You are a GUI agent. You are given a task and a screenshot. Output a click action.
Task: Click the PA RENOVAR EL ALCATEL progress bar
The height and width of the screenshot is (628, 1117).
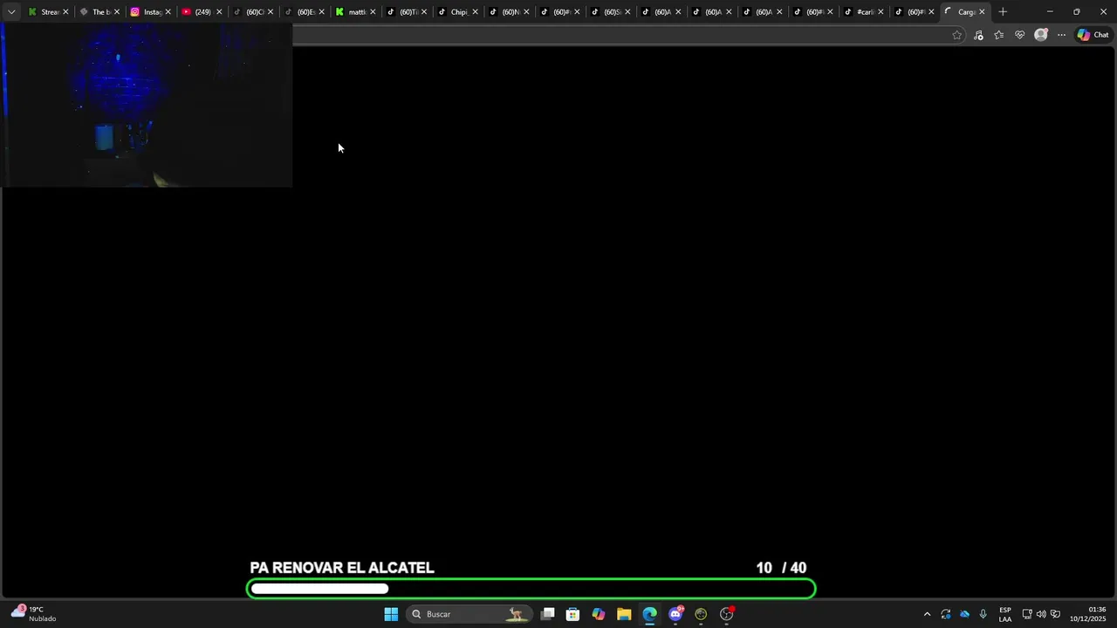point(531,589)
